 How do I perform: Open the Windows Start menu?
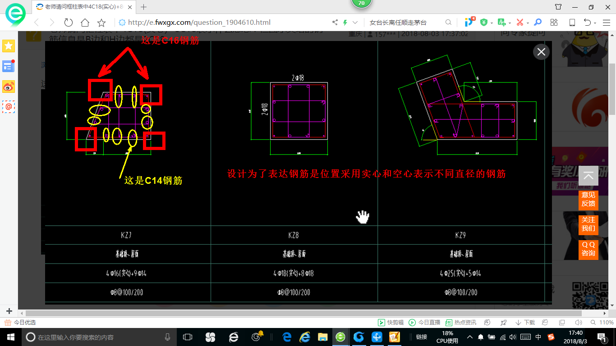[x=11, y=337]
